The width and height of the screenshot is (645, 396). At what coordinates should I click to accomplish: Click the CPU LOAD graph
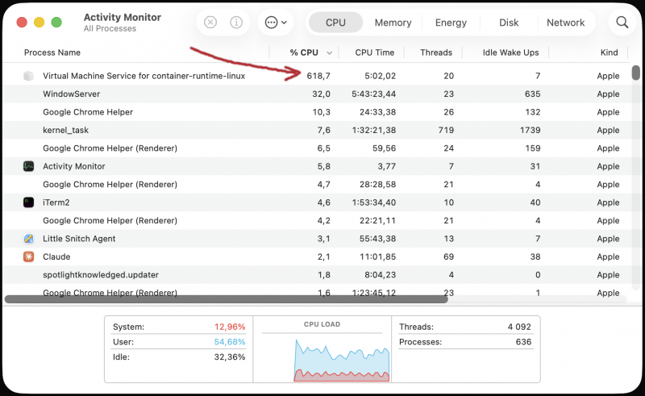[x=342, y=360]
